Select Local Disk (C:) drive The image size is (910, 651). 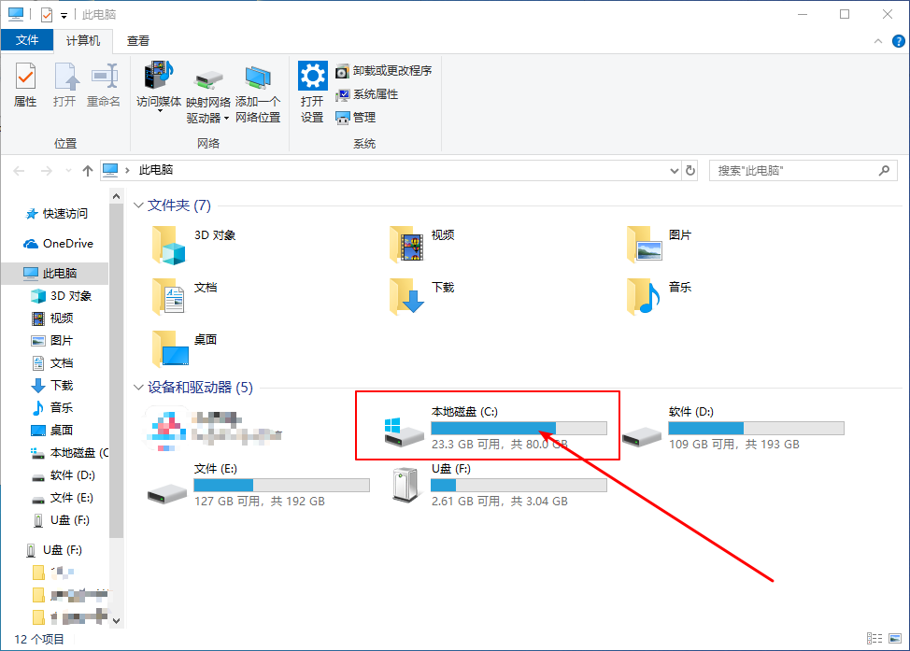pos(495,428)
